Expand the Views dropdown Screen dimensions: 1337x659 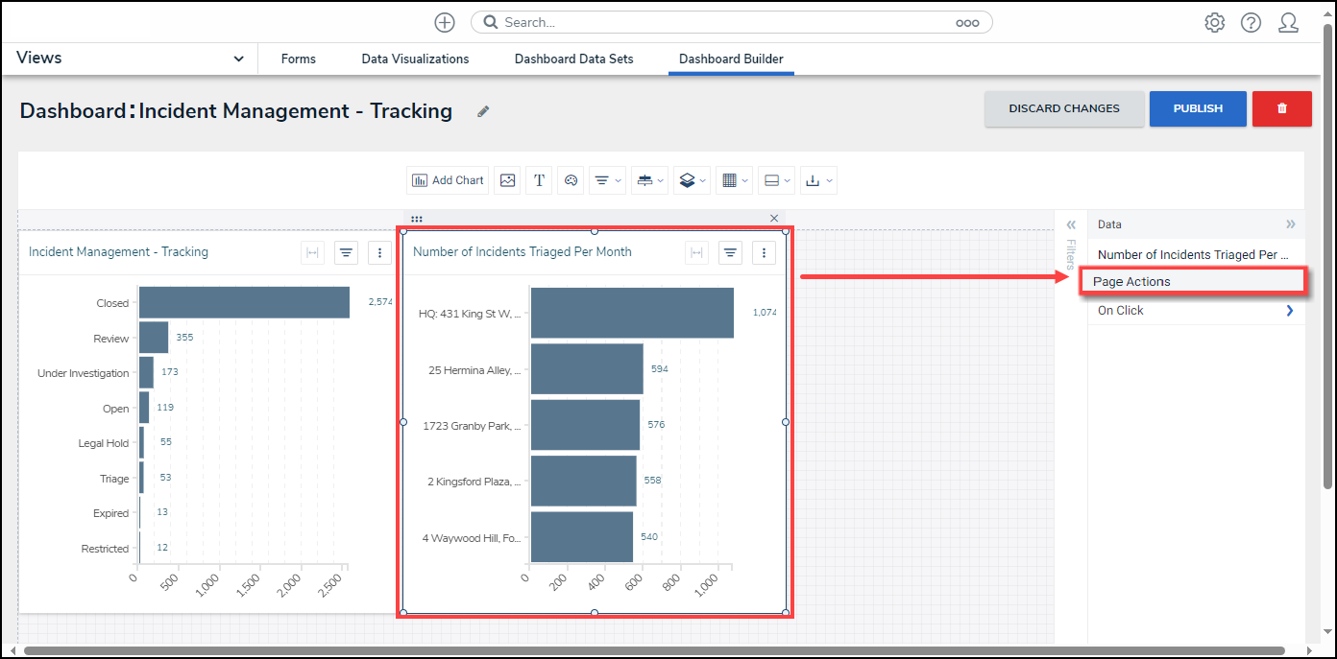pos(238,59)
